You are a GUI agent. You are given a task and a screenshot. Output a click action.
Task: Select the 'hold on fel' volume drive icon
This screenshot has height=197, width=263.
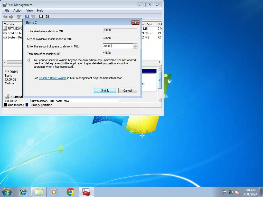coord(5,33)
